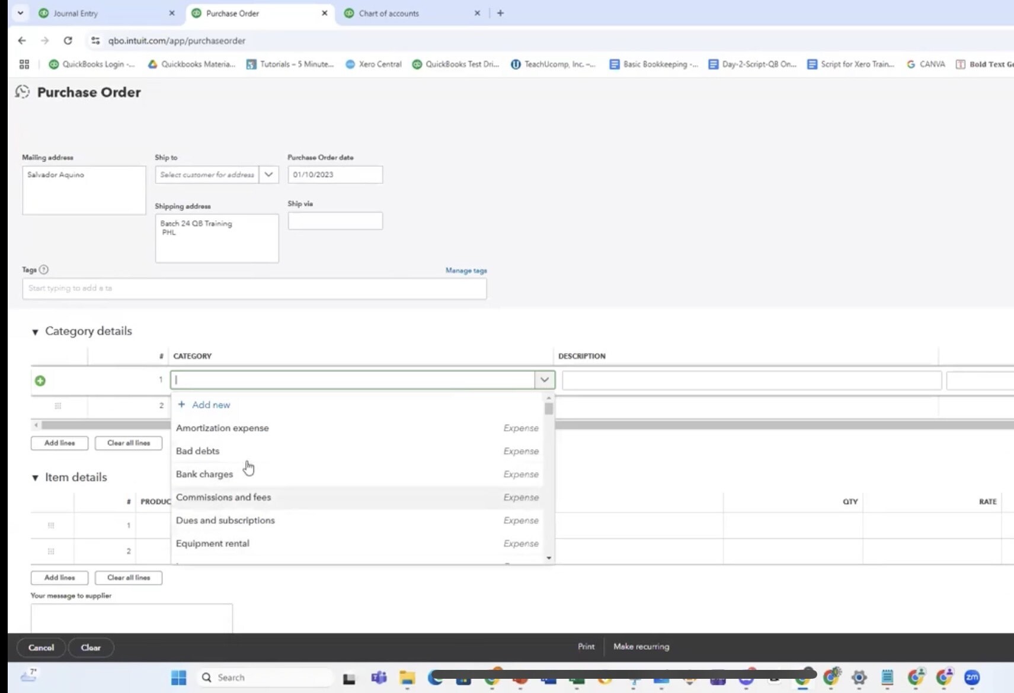Click the Purchase Order date field
The height and width of the screenshot is (693, 1014).
[x=335, y=175]
